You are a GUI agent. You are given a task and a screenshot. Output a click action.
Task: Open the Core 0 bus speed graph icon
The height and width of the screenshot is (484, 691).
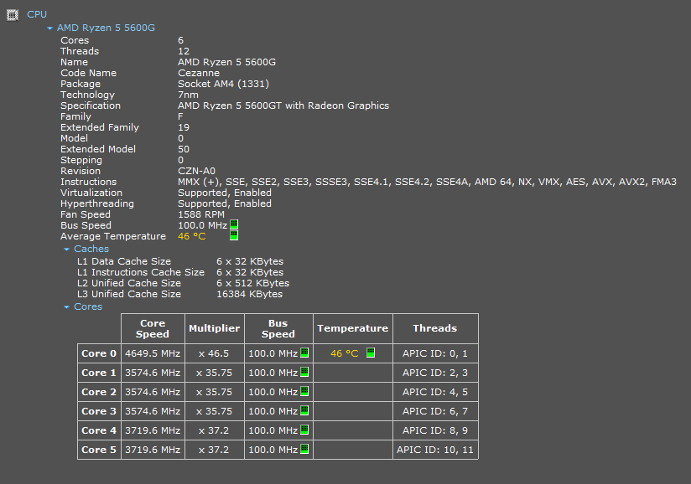coord(304,353)
